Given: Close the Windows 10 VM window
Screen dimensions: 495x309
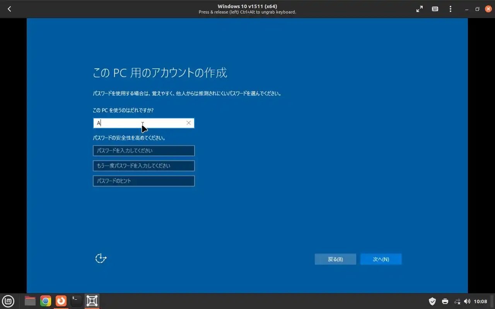Looking at the screenshot, I should (x=488, y=9).
